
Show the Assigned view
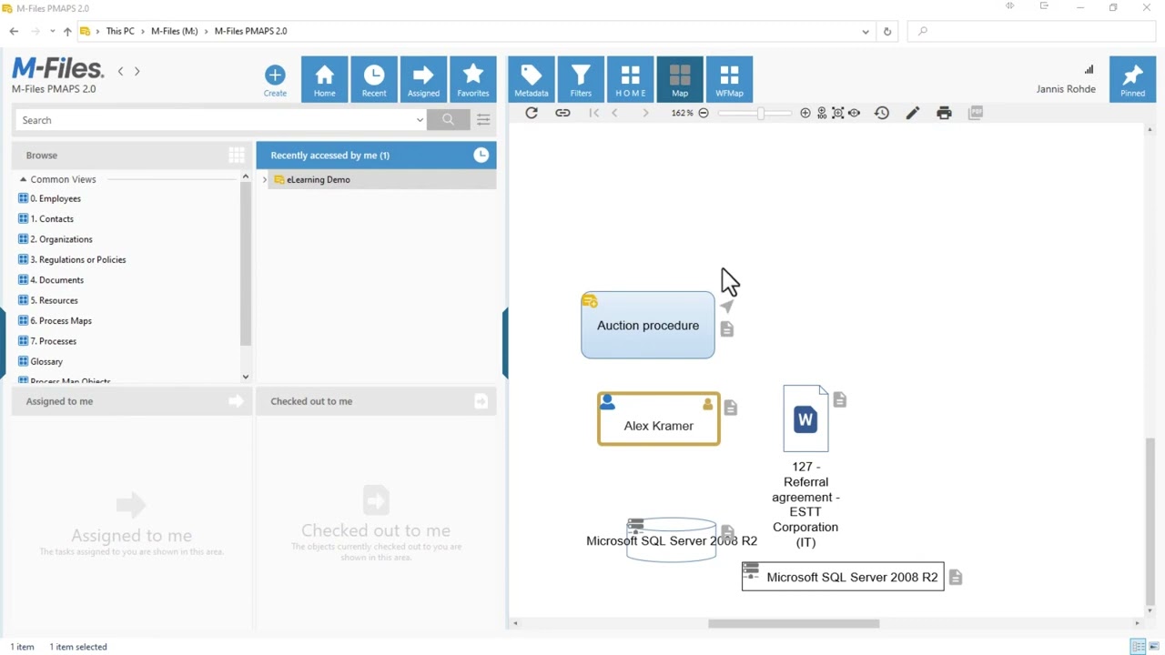click(x=423, y=80)
